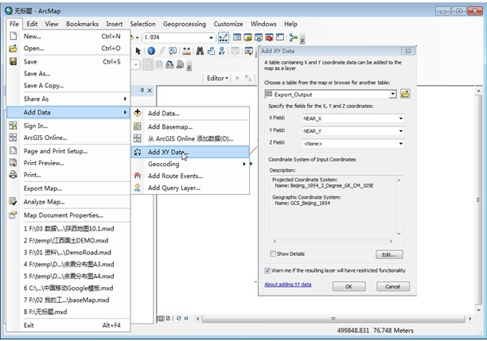Open the Editor dropdown menu
Screen dimensions: 487x341
click(217, 78)
